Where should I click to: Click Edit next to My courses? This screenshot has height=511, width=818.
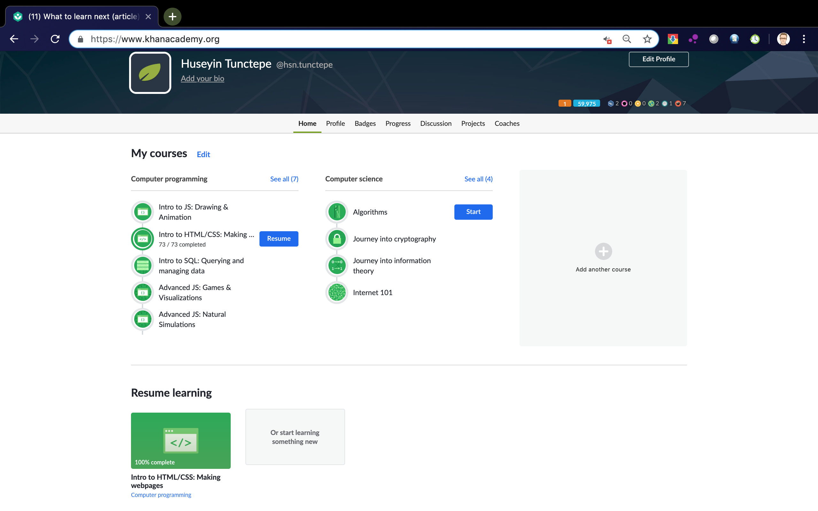tap(203, 155)
